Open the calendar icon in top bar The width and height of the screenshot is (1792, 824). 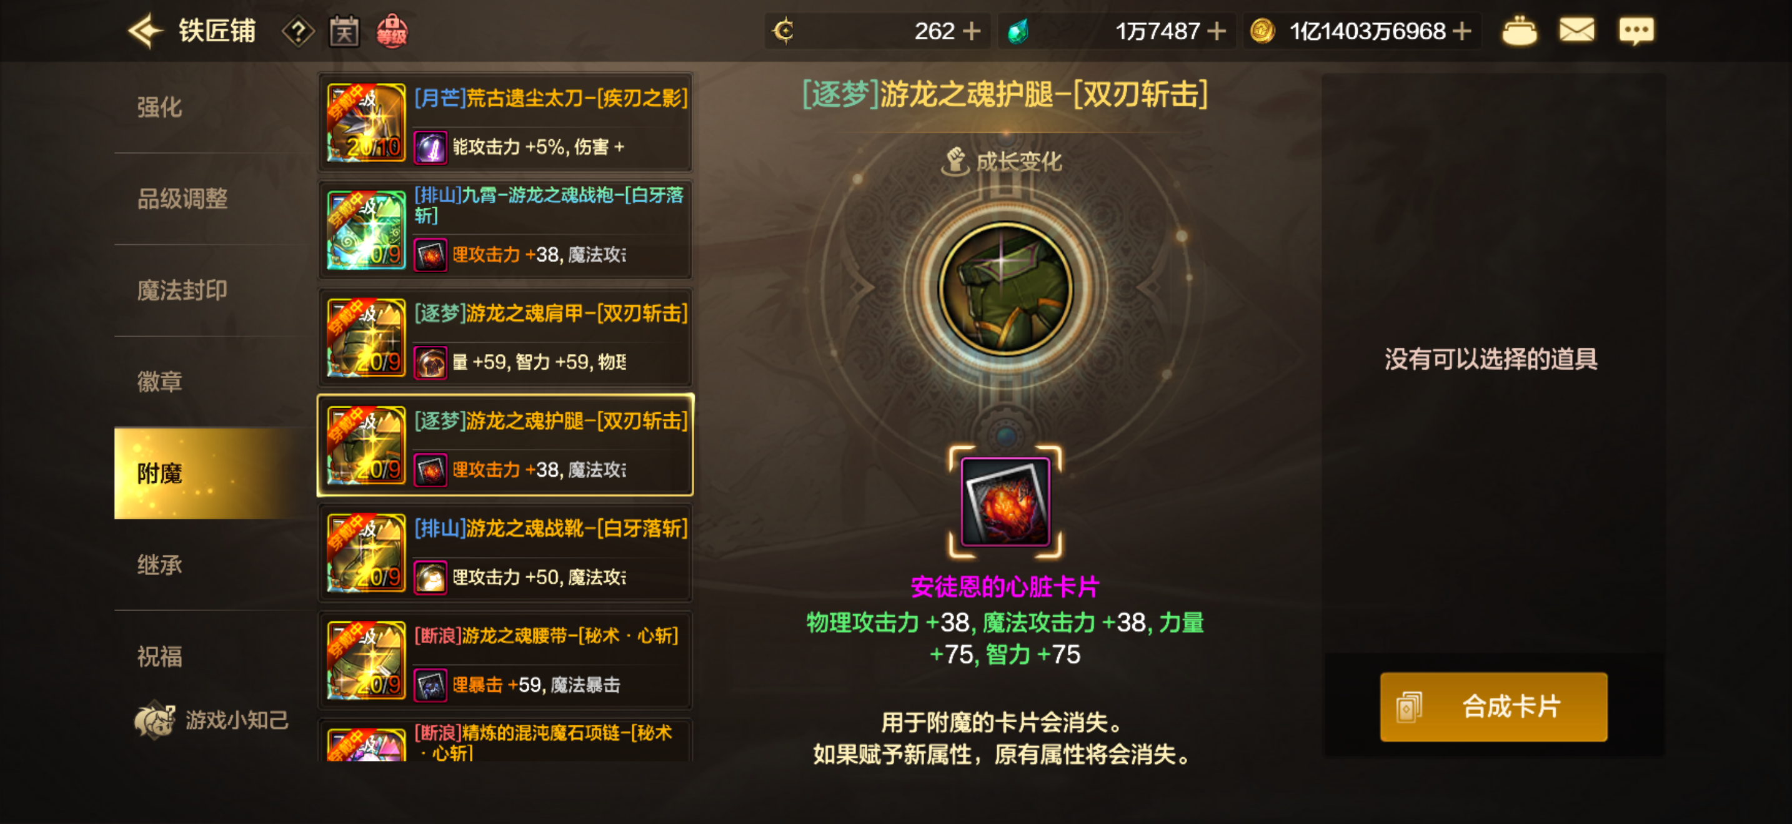[x=344, y=31]
